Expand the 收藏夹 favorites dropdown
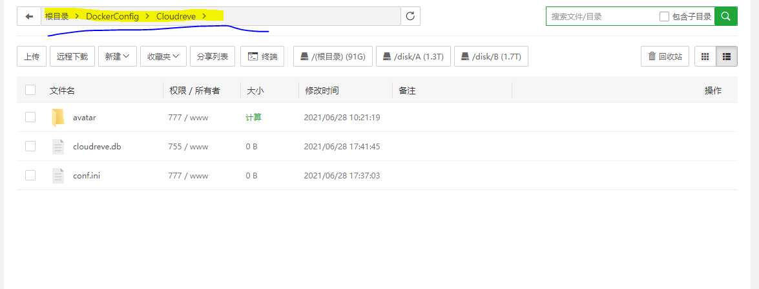Image resolution: width=759 pixels, height=289 pixels. tap(163, 56)
